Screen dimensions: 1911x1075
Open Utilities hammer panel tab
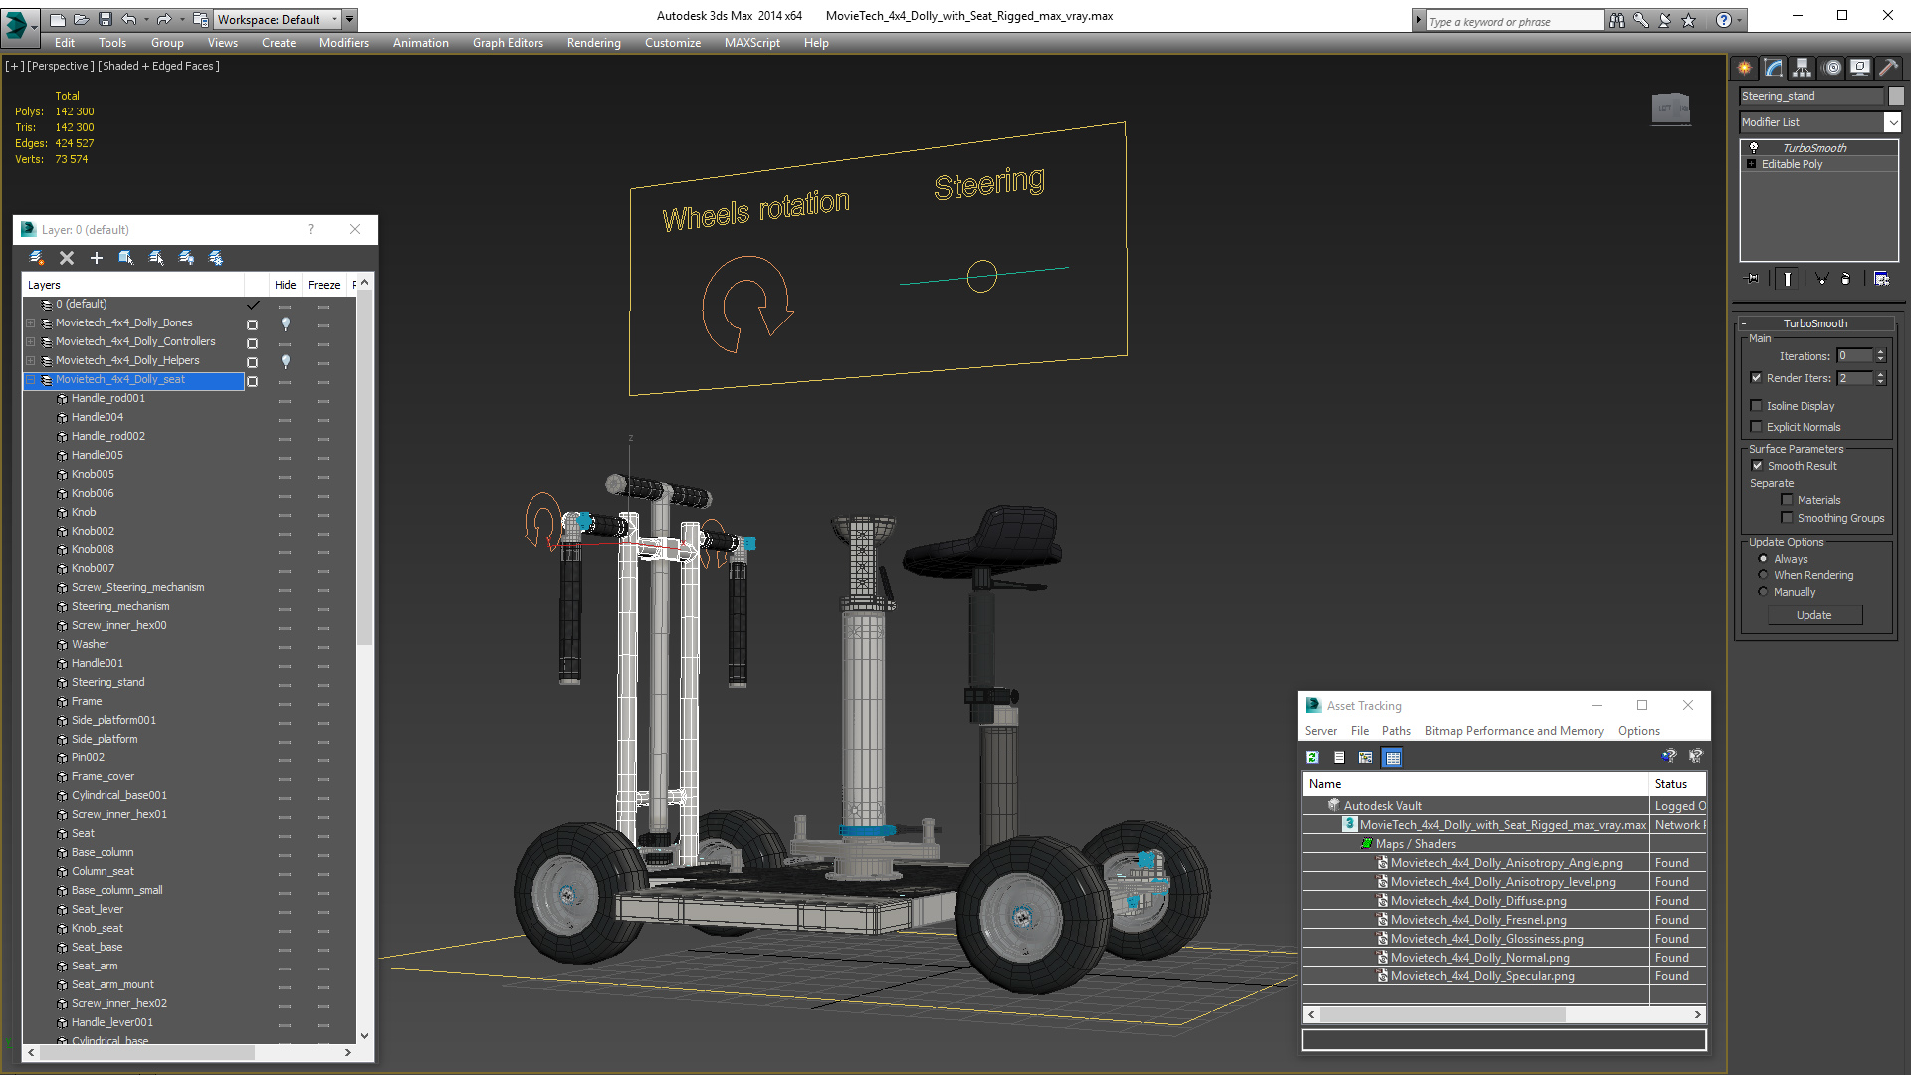tap(1888, 68)
